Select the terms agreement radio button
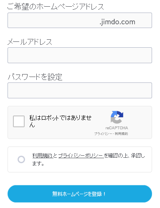Screen dimensions: 160x208 (x=21, y=159)
